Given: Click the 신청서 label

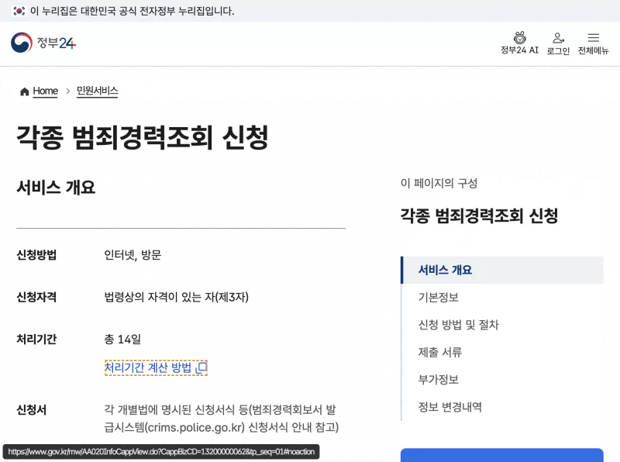Looking at the screenshot, I should (31, 410).
